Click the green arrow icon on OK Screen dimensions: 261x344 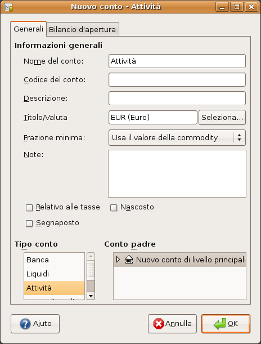(x=220, y=324)
